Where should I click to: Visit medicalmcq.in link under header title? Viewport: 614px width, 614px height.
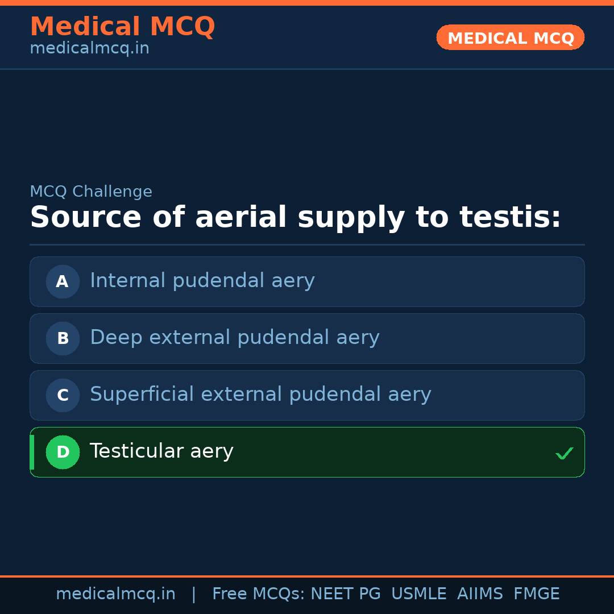89,48
